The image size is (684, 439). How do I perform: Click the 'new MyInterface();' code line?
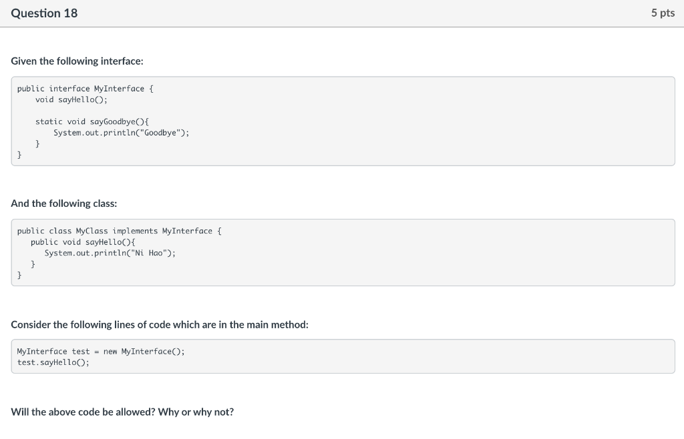[101, 351]
